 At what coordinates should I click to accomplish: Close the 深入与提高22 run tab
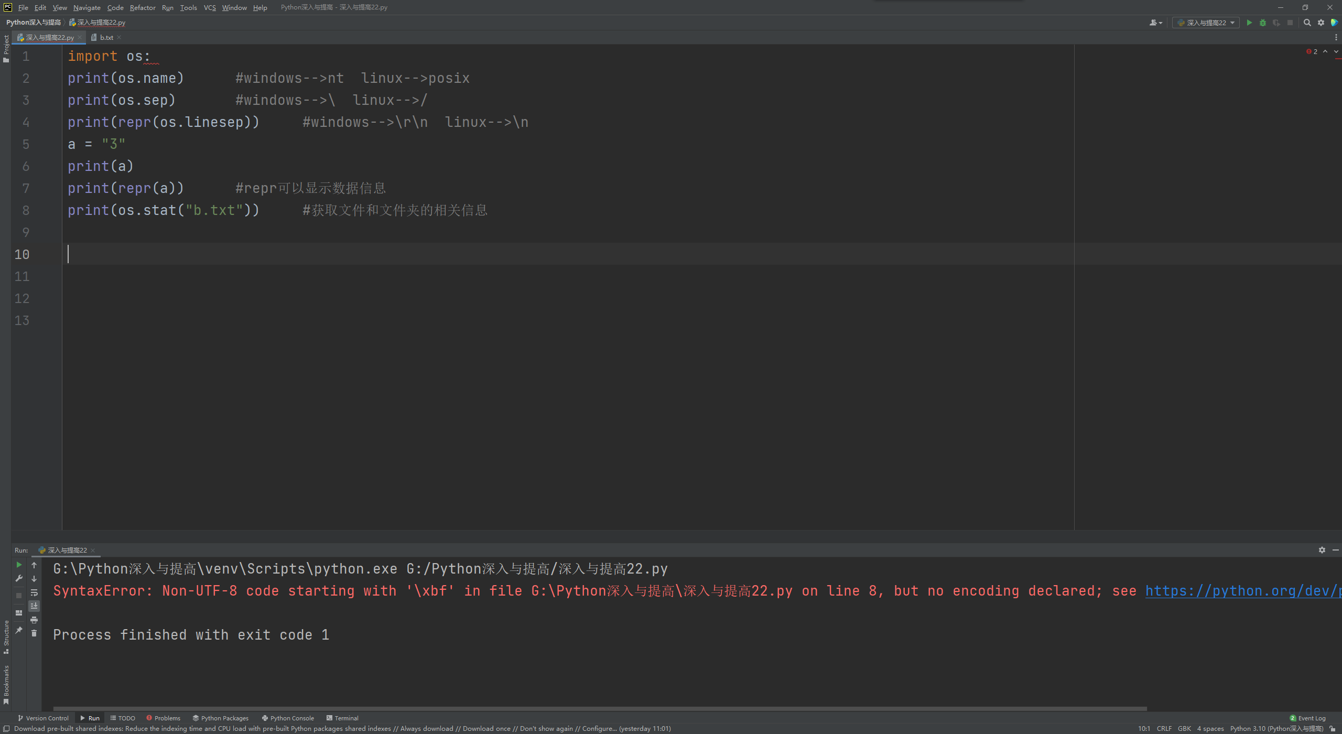click(93, 550)
